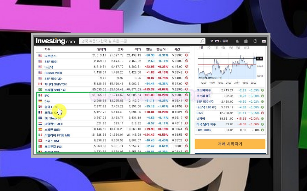
Task: Click the clock icon in S&P 500 row
Action: pos(187,61)
